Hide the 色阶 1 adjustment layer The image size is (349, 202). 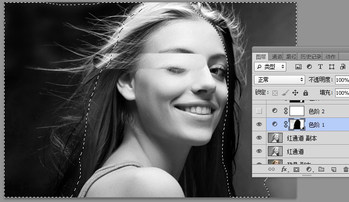(x=259, y=124)
